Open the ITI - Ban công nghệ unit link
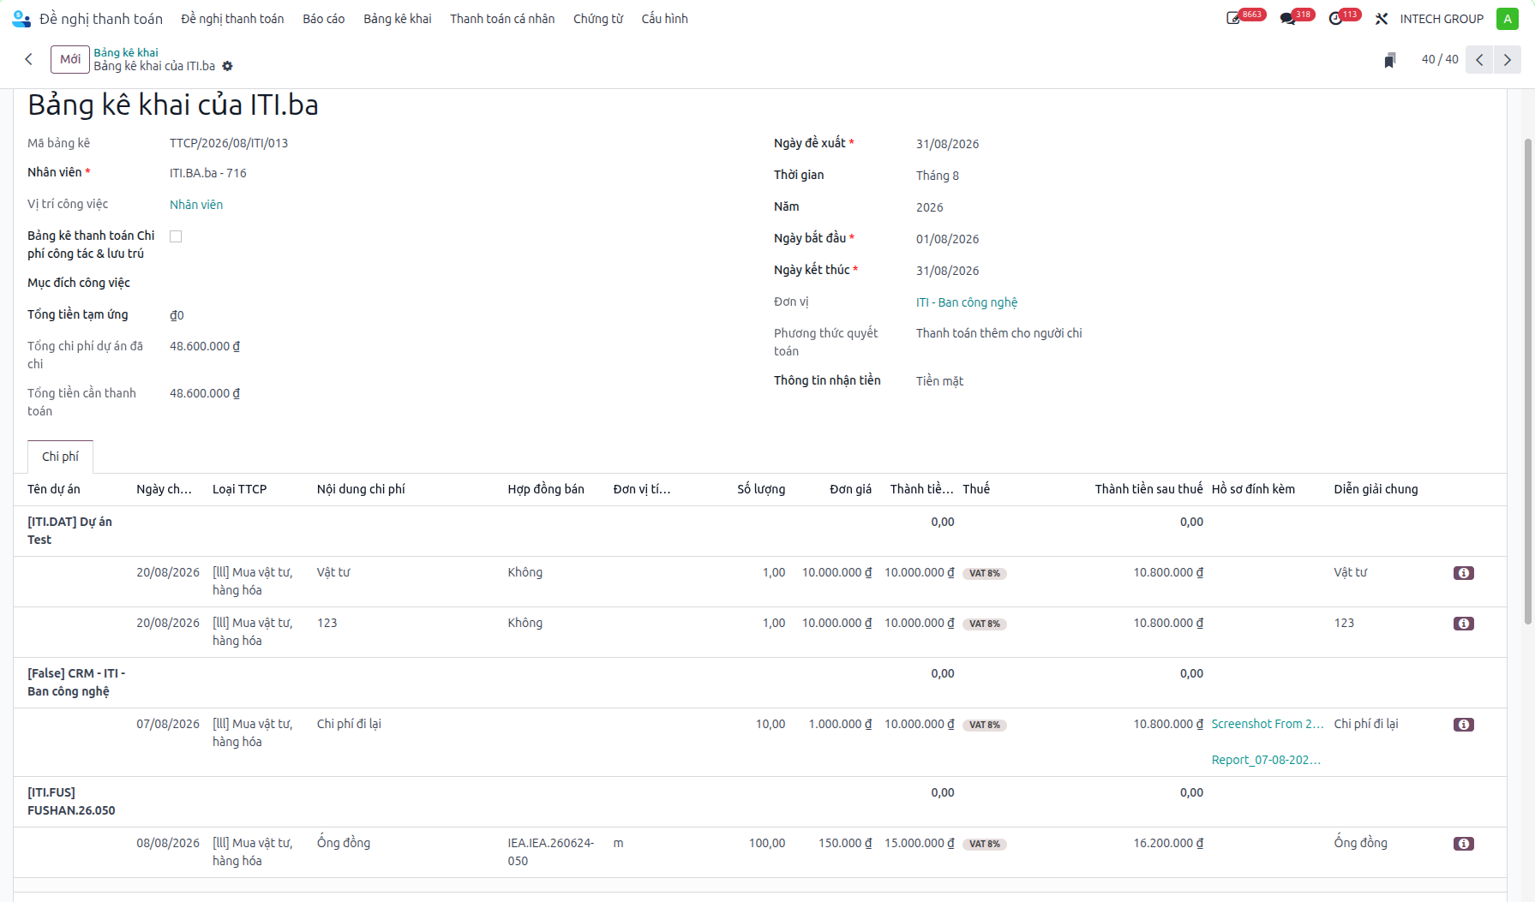Screen dimensions: 1535x902 pos(967,302)
